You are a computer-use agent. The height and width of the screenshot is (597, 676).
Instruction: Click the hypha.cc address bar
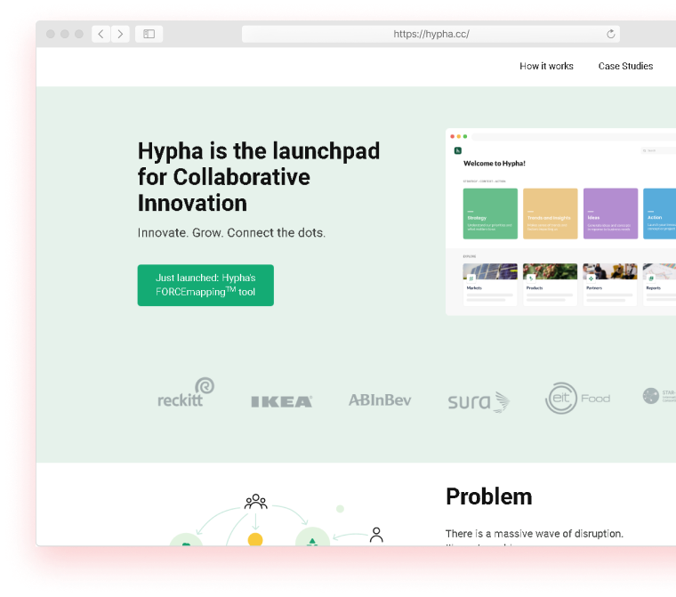(x=431, y=34)
